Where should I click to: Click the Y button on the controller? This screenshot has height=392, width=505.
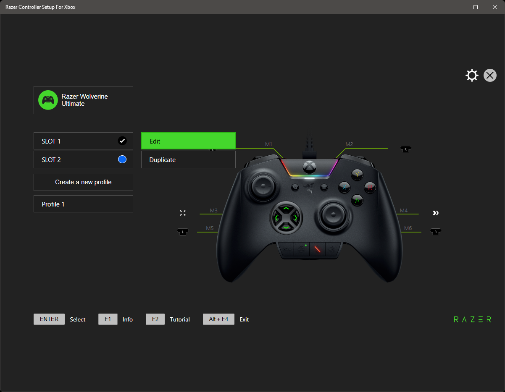(358, 175)
